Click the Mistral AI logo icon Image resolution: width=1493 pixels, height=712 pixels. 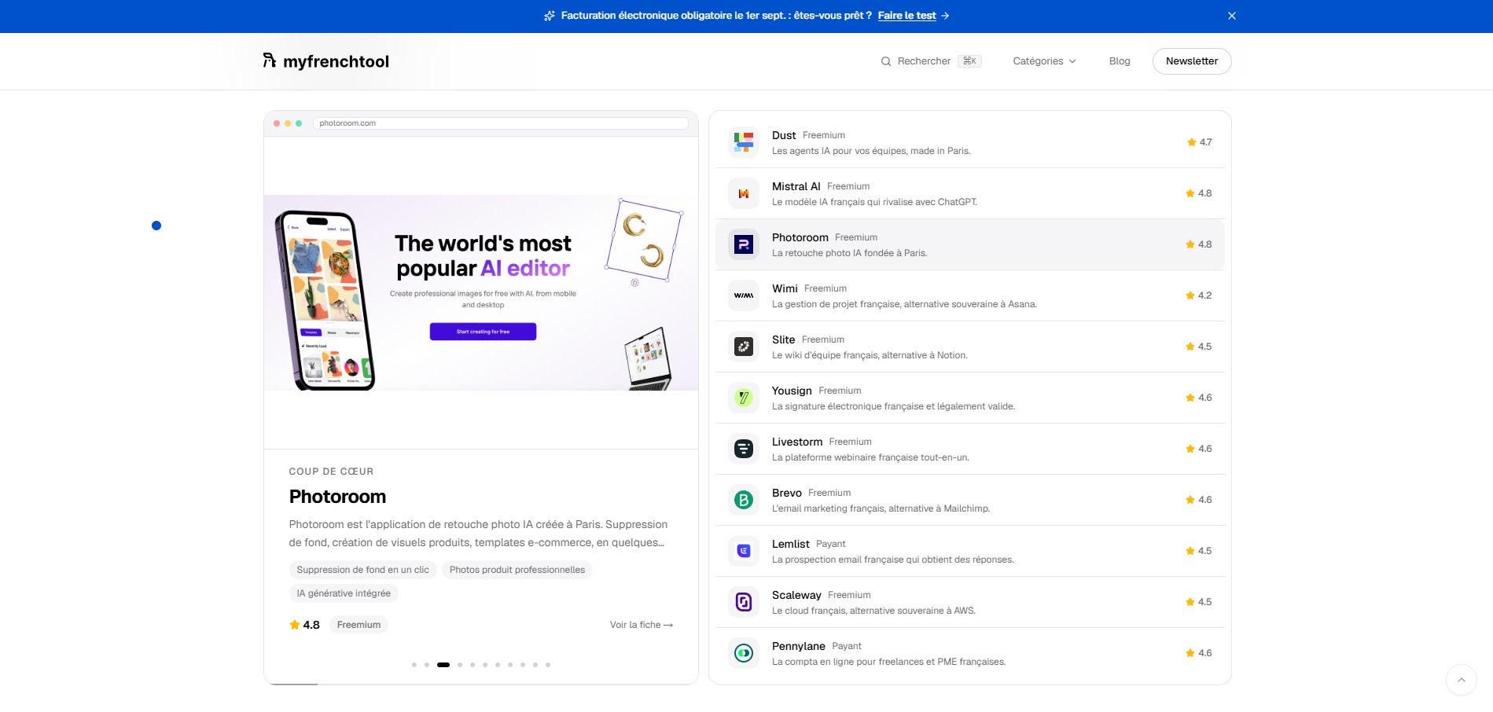click(744, 193)
